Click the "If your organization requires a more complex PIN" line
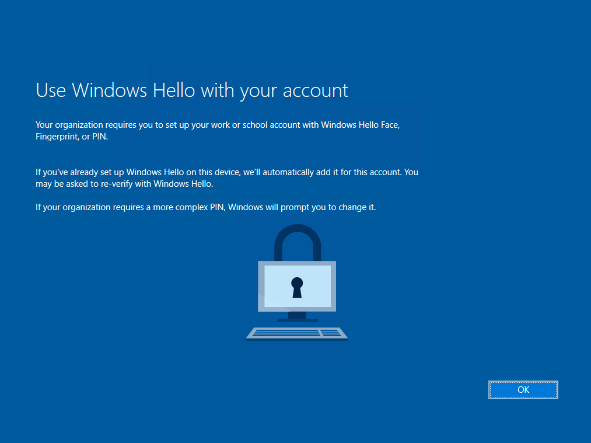This screenshot has height=443, width=591. (206, 207)
